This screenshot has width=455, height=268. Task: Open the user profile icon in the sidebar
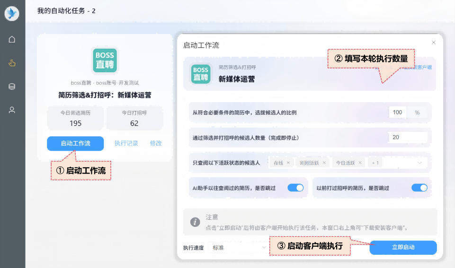click(12, 110)
